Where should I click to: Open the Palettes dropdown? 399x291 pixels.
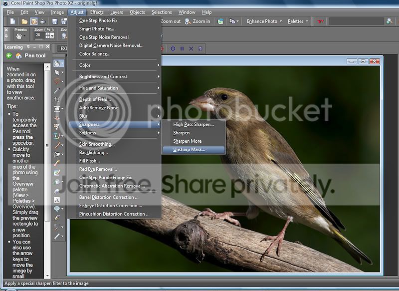pyautogui.click(x=298, y=21)
